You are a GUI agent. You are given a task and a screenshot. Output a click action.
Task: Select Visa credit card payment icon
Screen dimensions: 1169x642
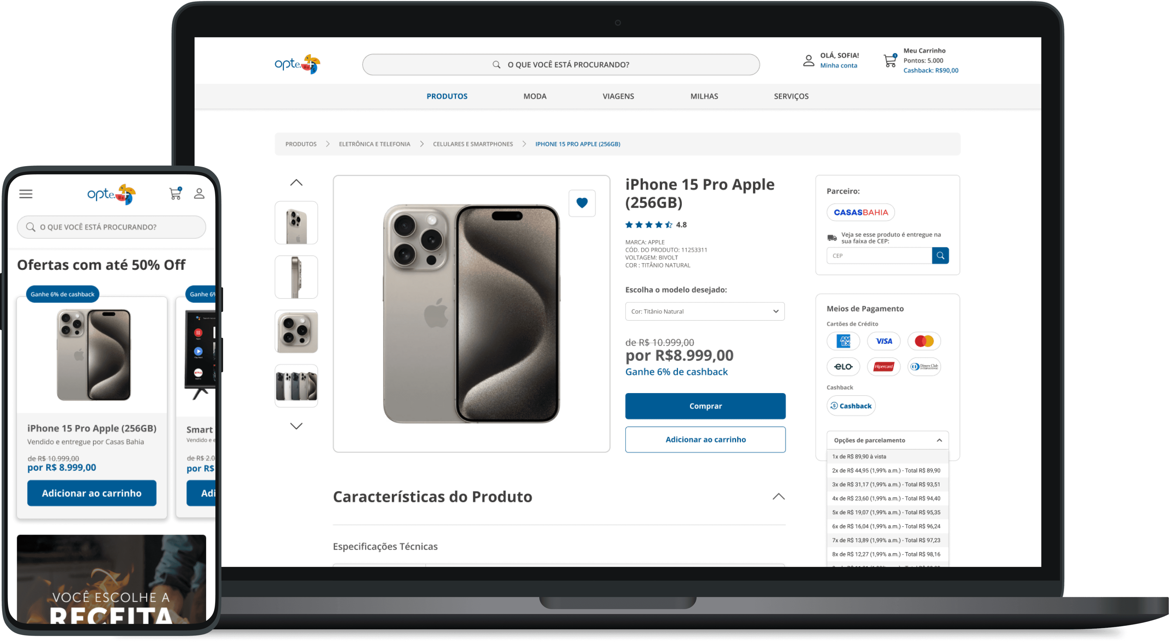pos(884,341)
